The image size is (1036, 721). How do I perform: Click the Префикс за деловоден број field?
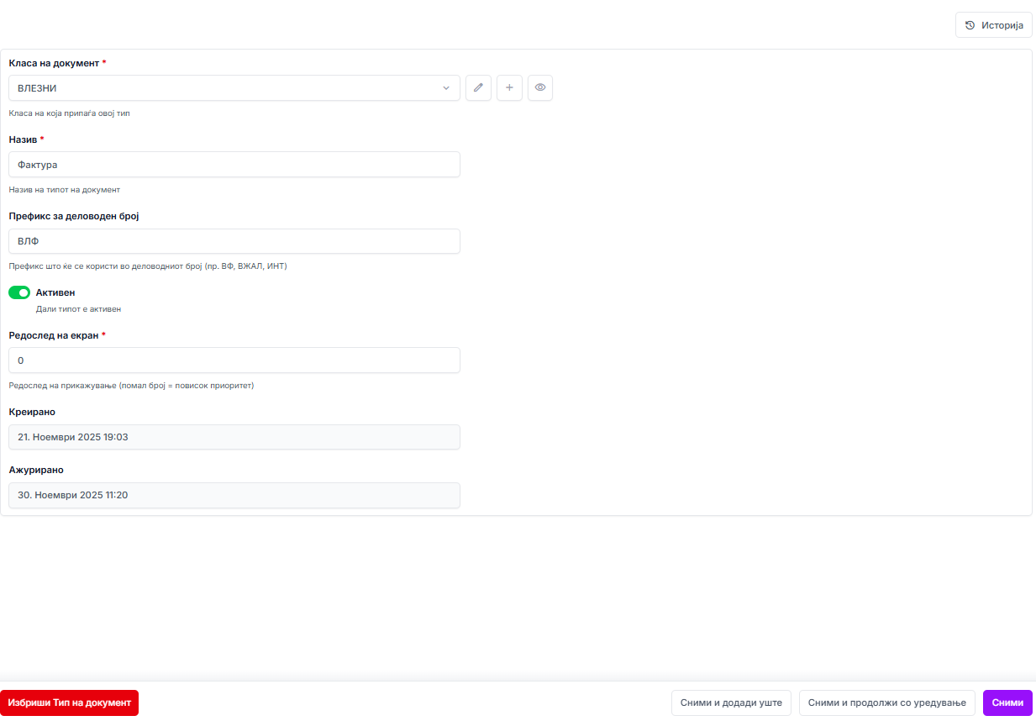click(x=234, y=241)
